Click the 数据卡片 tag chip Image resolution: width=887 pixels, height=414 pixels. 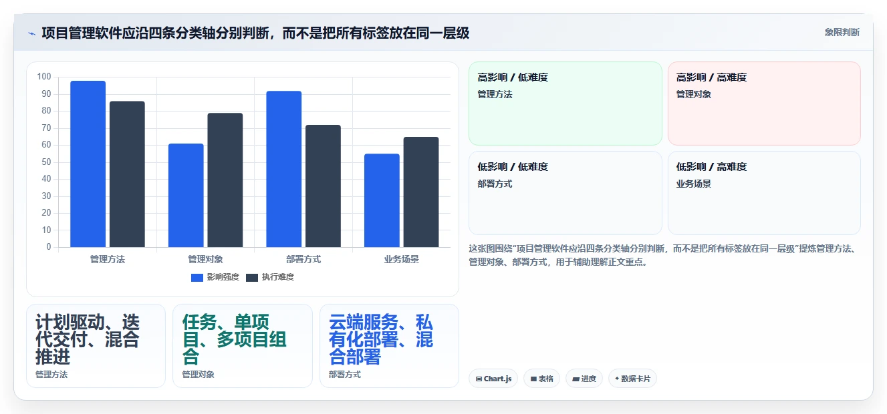(x=632, y=379)
